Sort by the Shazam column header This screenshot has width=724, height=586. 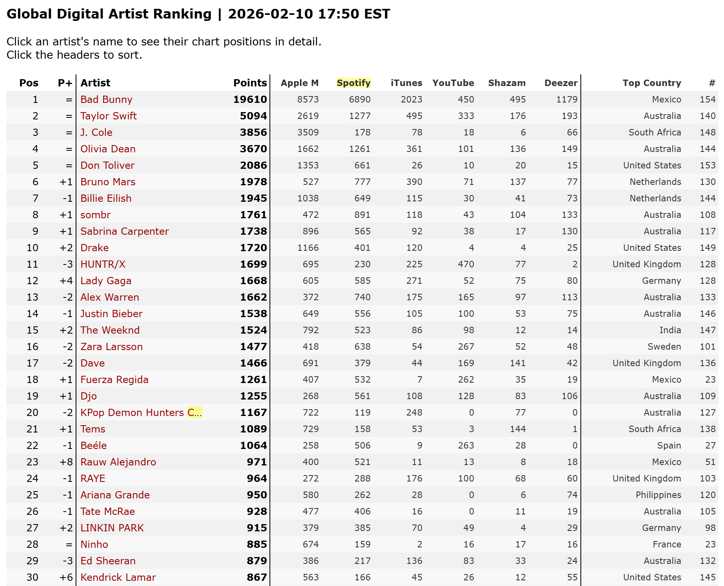pyautogui.click(x=507, y=83)
